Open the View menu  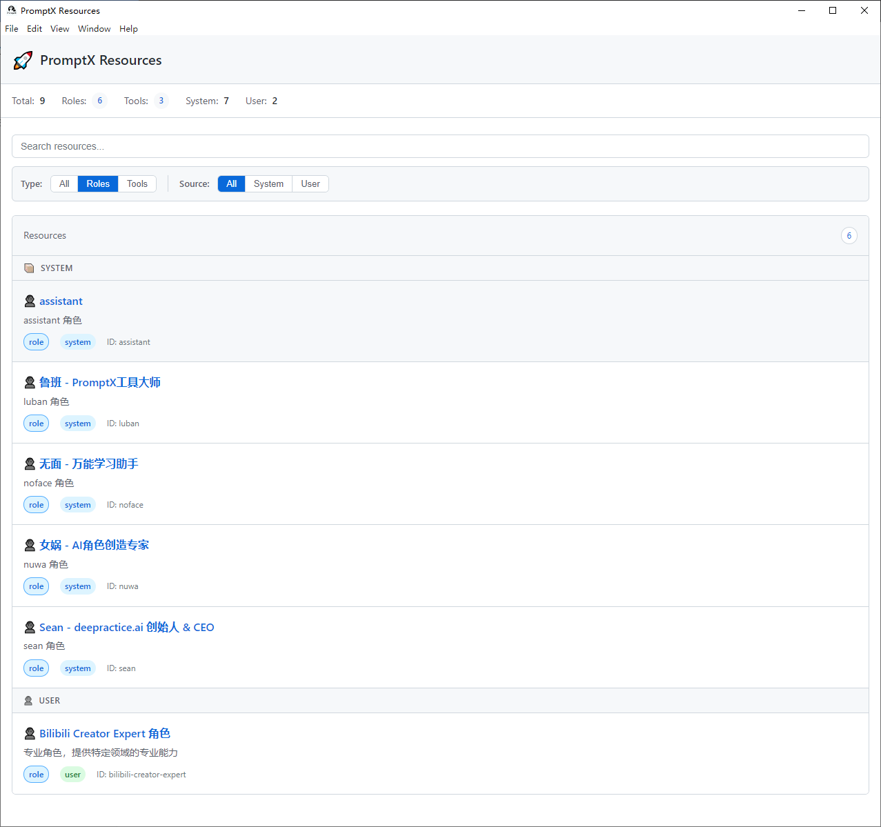[60, 29]
